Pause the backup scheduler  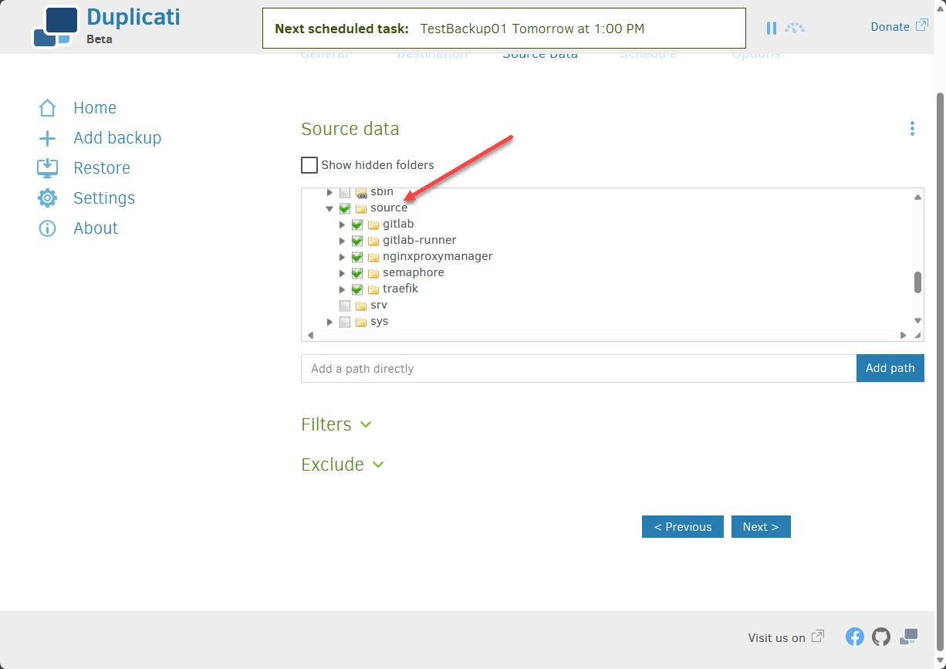pyautogui.click(x=771, y=28)
